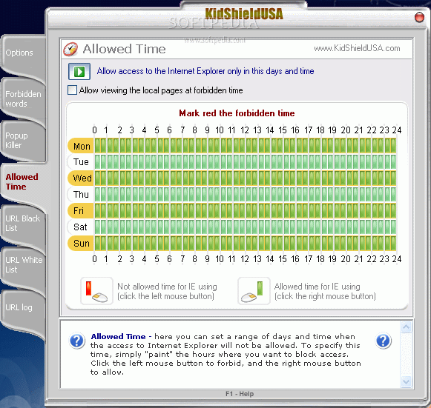Click the Allowed Time panel heading text
This screenshot has height=408, width=431.
coord(124,49)
